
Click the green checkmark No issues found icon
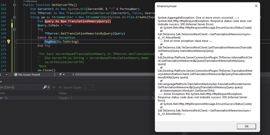16,75
